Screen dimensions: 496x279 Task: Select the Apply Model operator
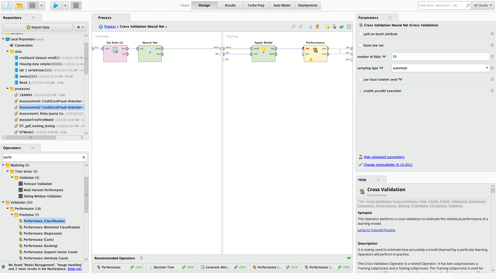263,53
